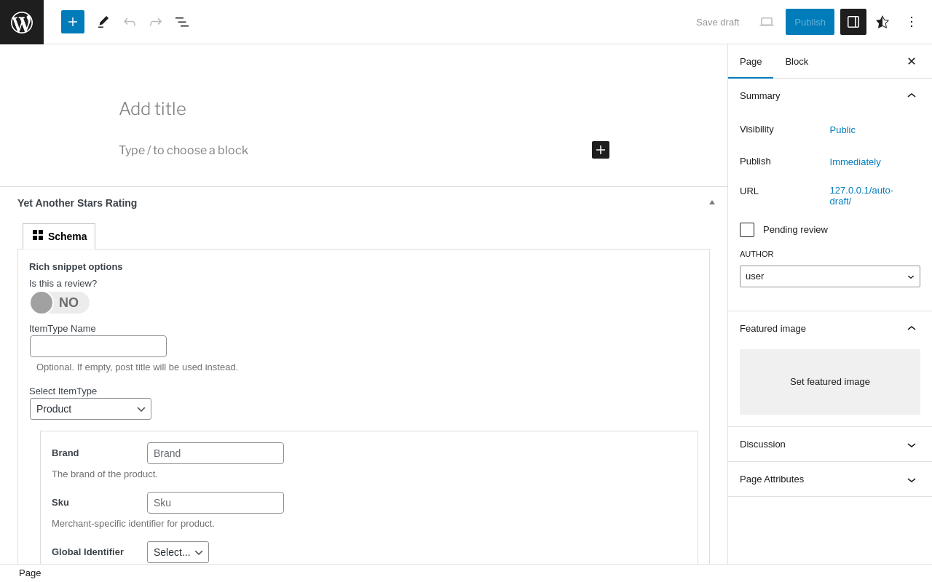Click the 'Optional. If empty, post title' hint

(137, 367)
